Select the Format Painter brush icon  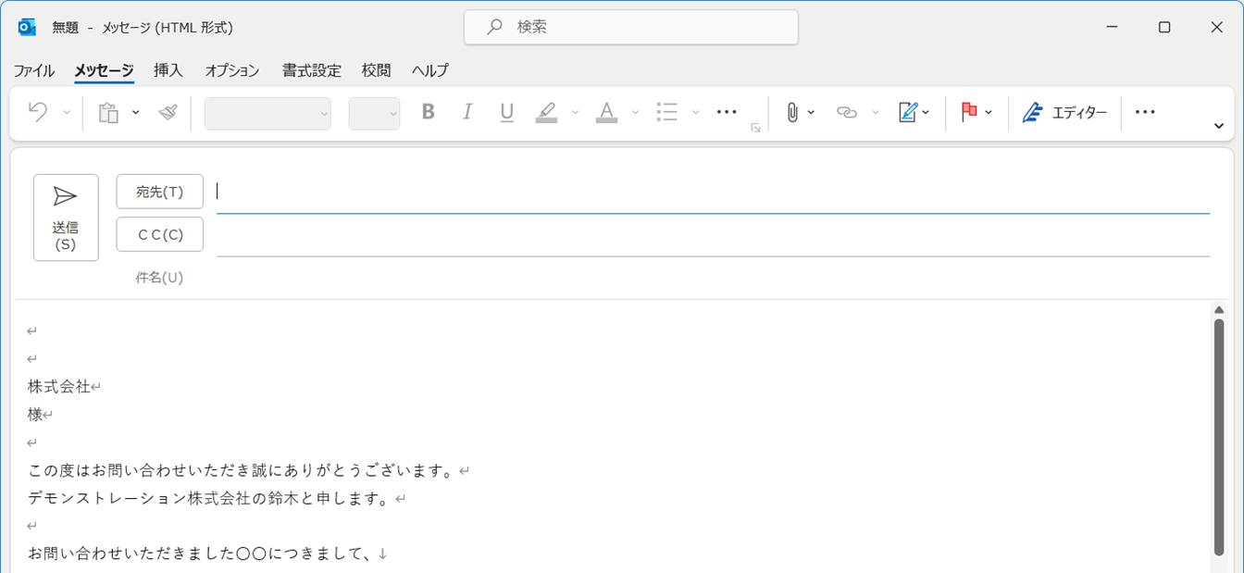(x=168, y=113)
